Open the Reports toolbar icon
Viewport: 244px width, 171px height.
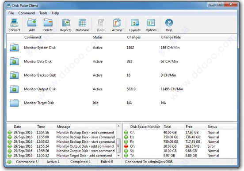point(66,23)
